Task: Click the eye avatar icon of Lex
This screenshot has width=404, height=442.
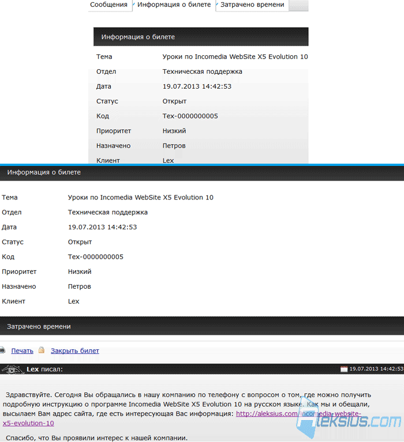Action: pyautogui.click(x=12, y=369)
